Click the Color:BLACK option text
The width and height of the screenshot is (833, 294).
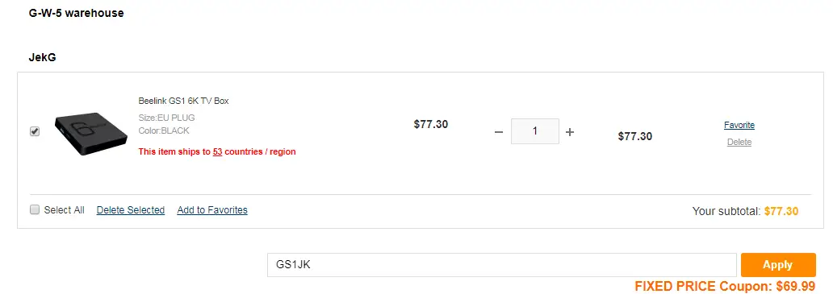click(x=164, y=130)
